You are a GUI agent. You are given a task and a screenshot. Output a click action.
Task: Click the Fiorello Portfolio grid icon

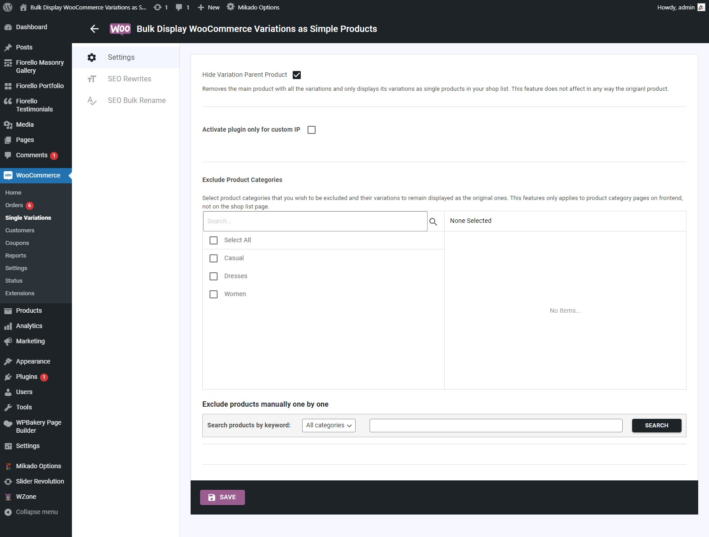click(8, 86)
